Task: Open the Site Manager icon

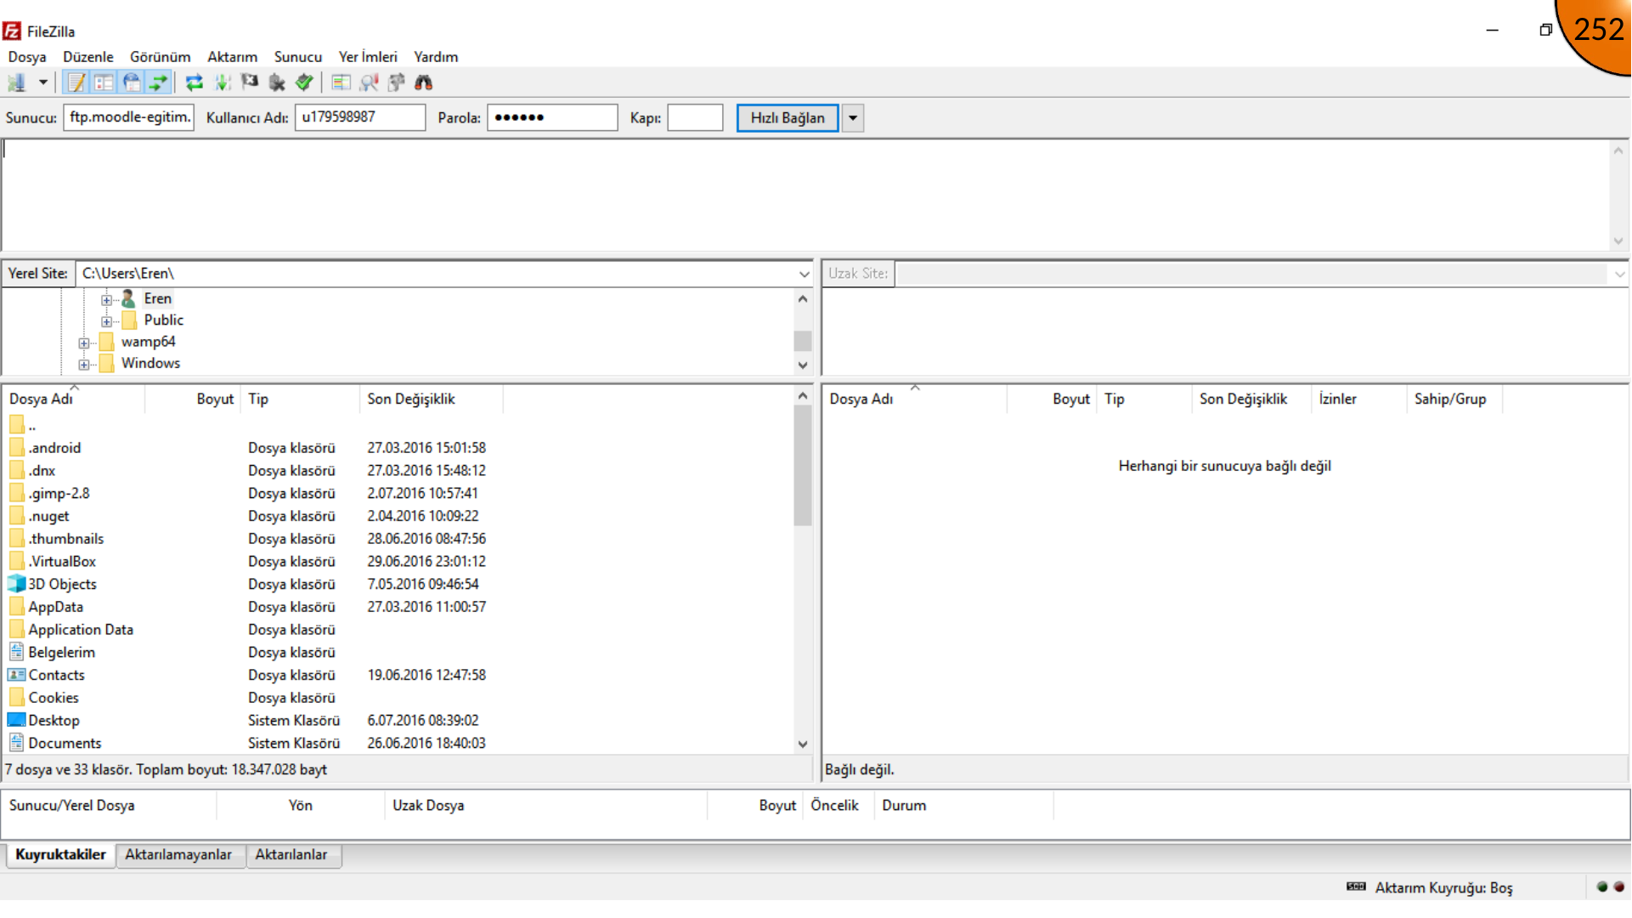Action: pos(17,82)
